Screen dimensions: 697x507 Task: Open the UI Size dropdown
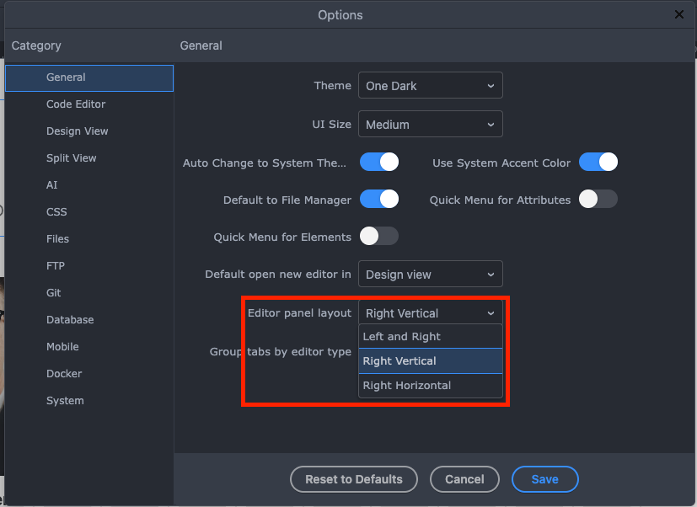(431, 124)
